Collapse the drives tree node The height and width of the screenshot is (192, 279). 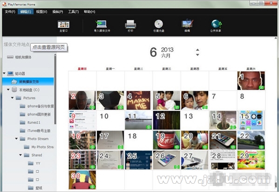4,73
